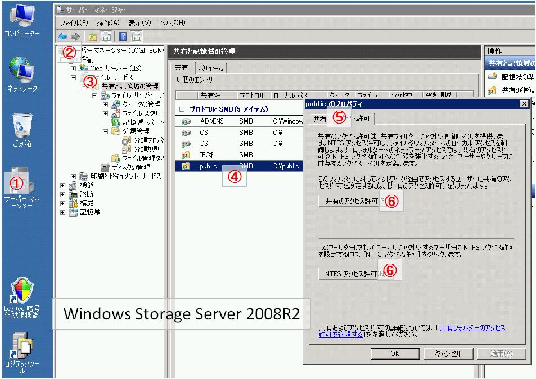Click the 印刷とドキュメント サービス printer icon
The height and width of the screenshot is (379, 536).
[x=84, y=176]
